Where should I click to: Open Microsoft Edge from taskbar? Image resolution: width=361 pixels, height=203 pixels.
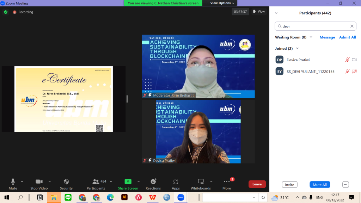(x=110, y=197)
